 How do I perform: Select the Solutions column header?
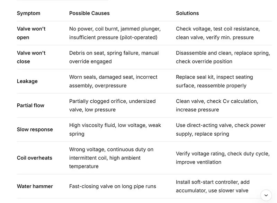pos(187,13)
